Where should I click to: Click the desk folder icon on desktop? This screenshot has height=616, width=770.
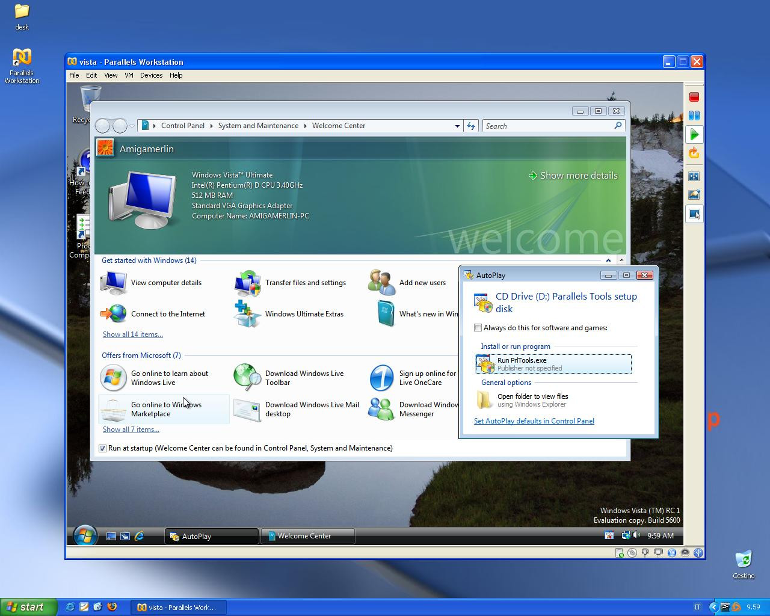(22, 17)
